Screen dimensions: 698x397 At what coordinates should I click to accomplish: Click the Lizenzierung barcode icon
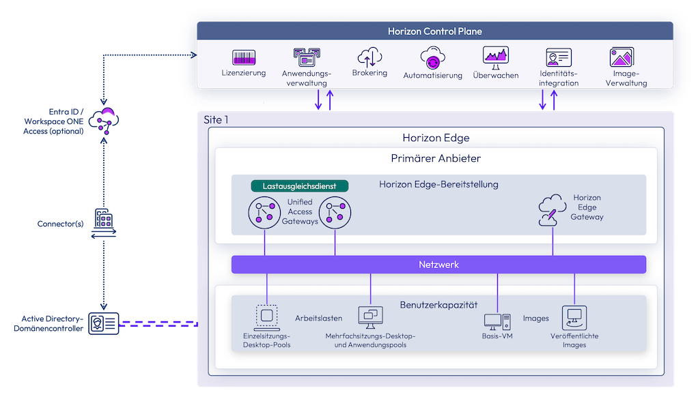coord(244,58)
